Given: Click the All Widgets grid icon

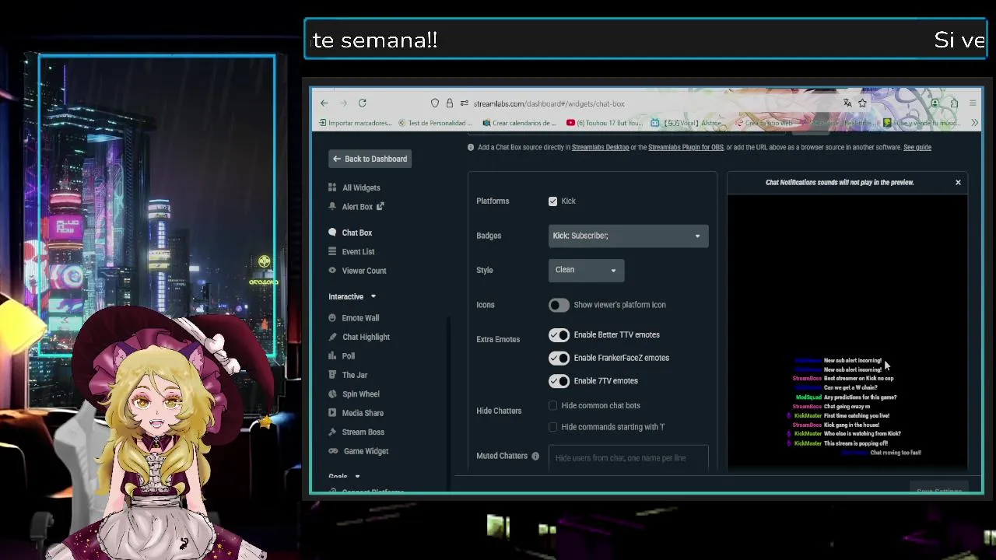Looking at the screenshot, I should 332,187.
